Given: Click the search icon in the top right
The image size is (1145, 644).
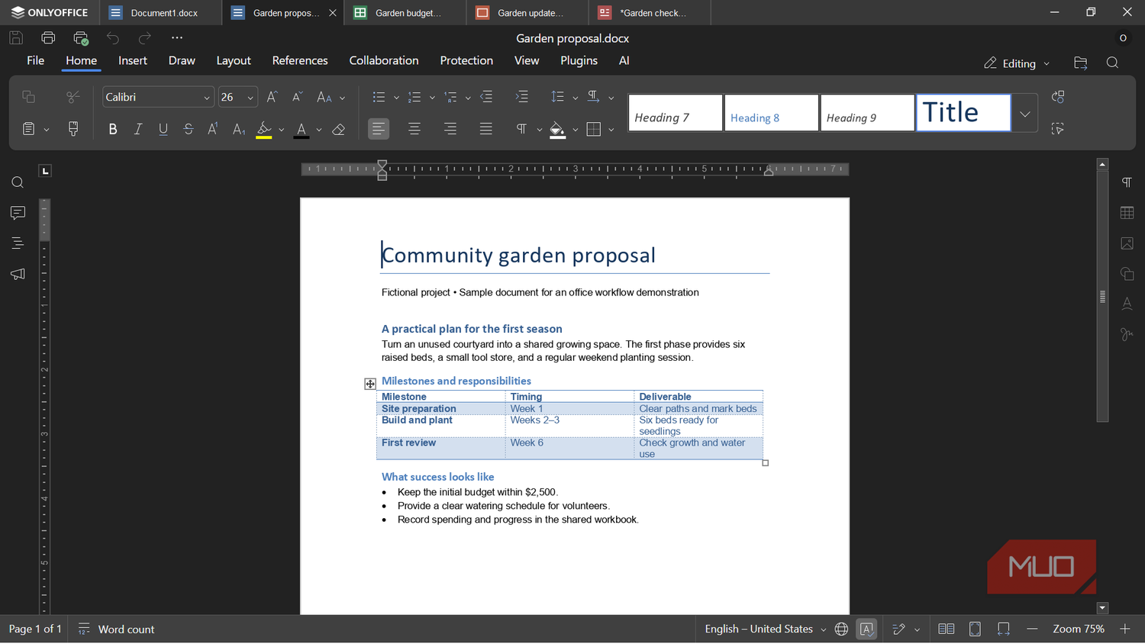Looking at the screenshot, I should click(1113, 63).
